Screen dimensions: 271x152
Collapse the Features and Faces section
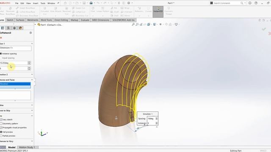click(32, 80)
